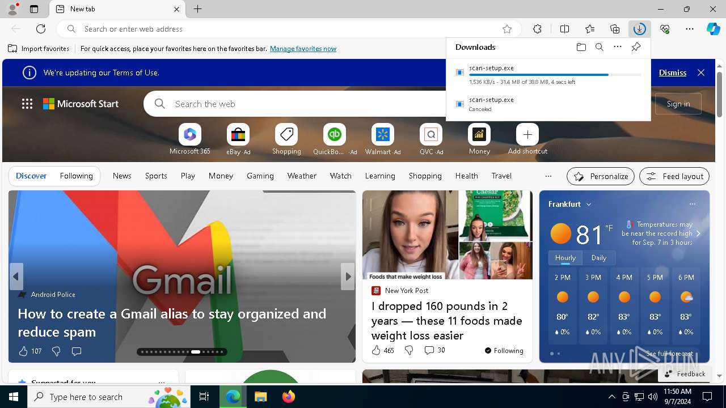Open File Explorer from the taskbar
Screen dimensions: 726x408
pyautogui.click(x=260, y=397)
